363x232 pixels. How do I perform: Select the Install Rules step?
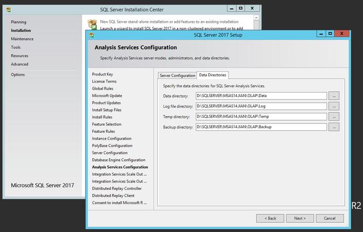[x=102, y=117]
